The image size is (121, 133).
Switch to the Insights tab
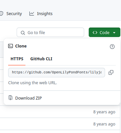[x=41, y=14]
